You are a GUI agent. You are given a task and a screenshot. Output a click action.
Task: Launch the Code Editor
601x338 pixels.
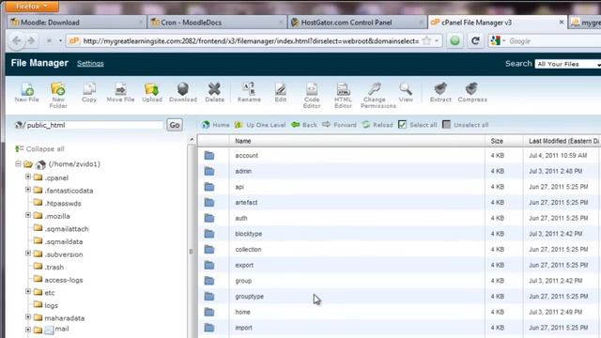point(312,95)
